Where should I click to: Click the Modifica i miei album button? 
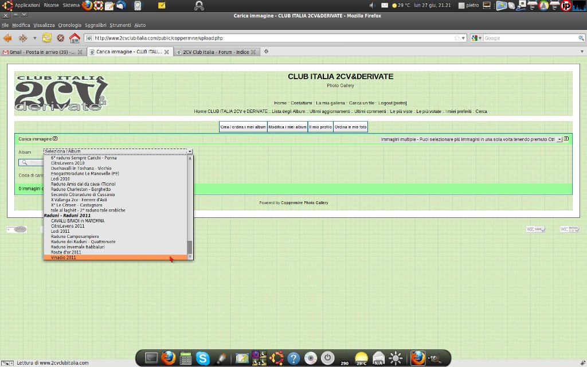point(288,127)
